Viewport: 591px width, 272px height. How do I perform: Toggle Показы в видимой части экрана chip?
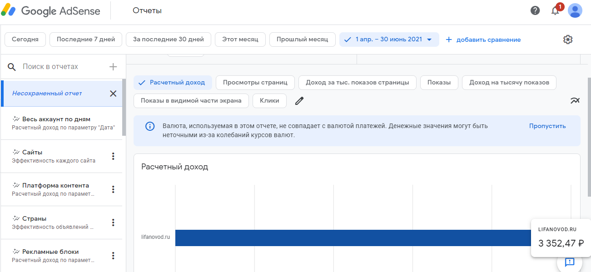click(191, 101)
